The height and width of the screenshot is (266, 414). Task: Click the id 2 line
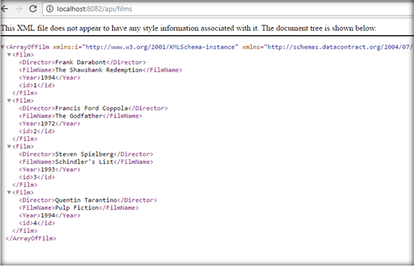pyautogui.click(x=36, y=132)
